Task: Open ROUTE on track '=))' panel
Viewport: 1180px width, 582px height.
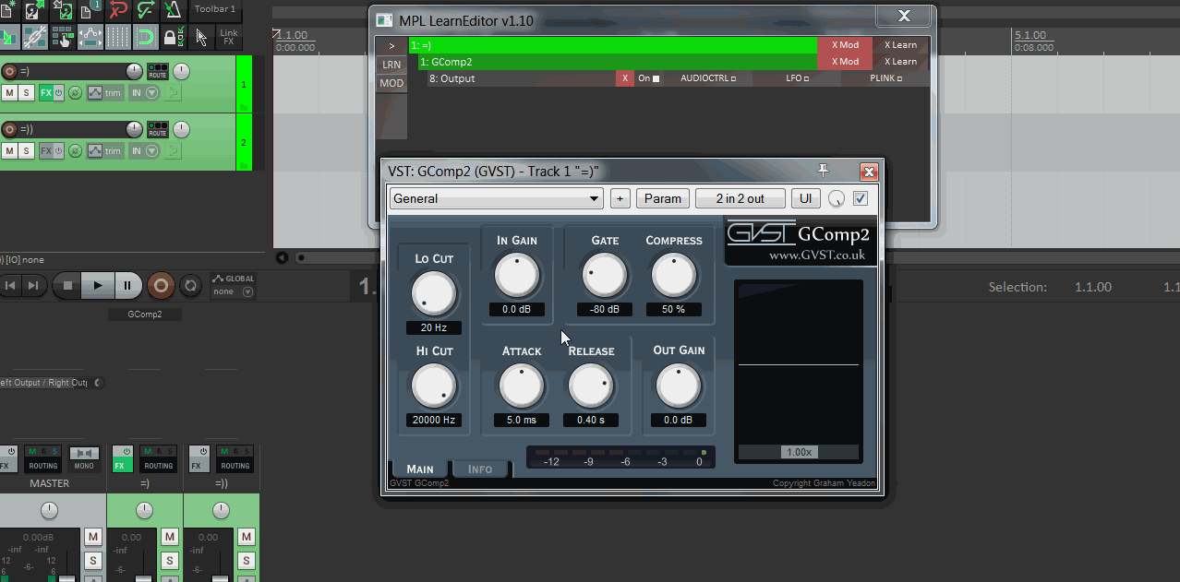Action: point(158,129)
